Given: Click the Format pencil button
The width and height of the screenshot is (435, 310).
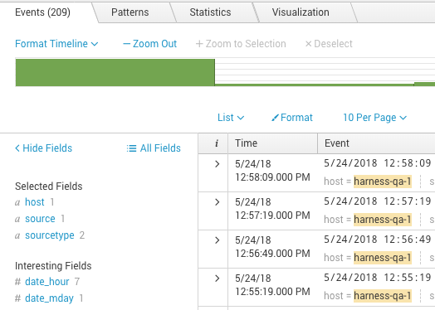Looking at the screenshot, I should pos(292,118).
